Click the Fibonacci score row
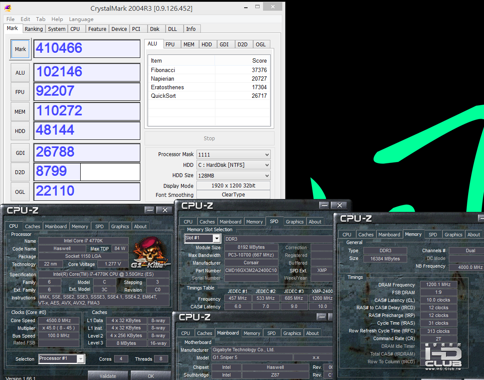The width and height of the screenshot is (484, 380). [209, 70]
